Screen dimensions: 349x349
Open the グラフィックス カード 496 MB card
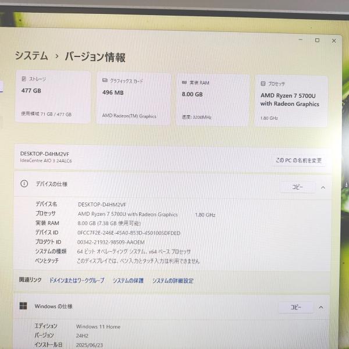pos(134,98)
